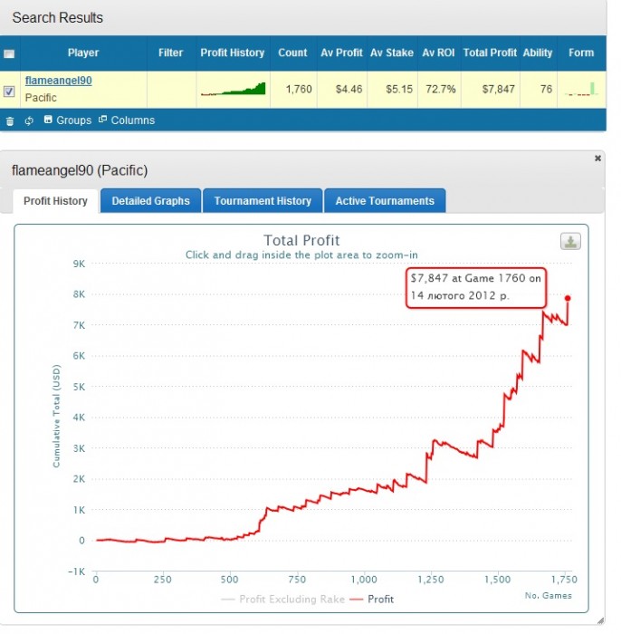Click the green profit history sparkline thumbnail

point(234,89)
